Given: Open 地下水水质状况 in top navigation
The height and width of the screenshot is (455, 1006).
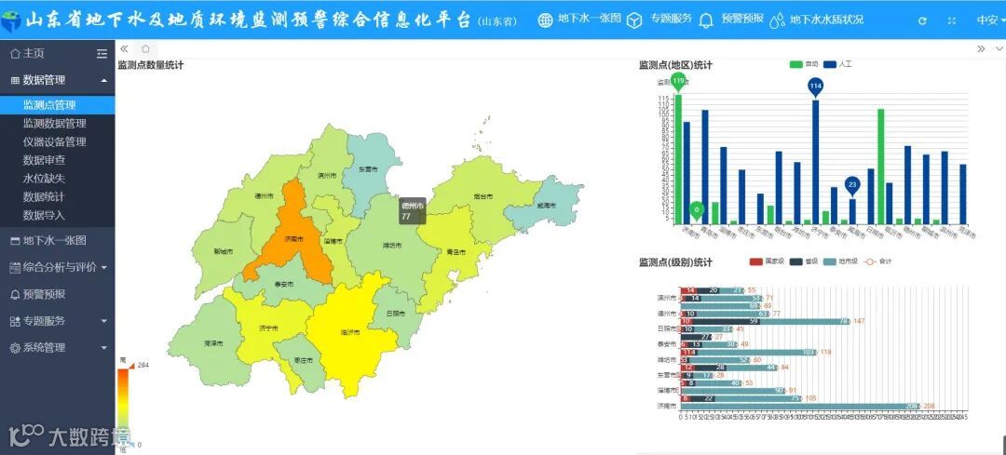Looking at the screenshot, I should (x=826, y=20).
